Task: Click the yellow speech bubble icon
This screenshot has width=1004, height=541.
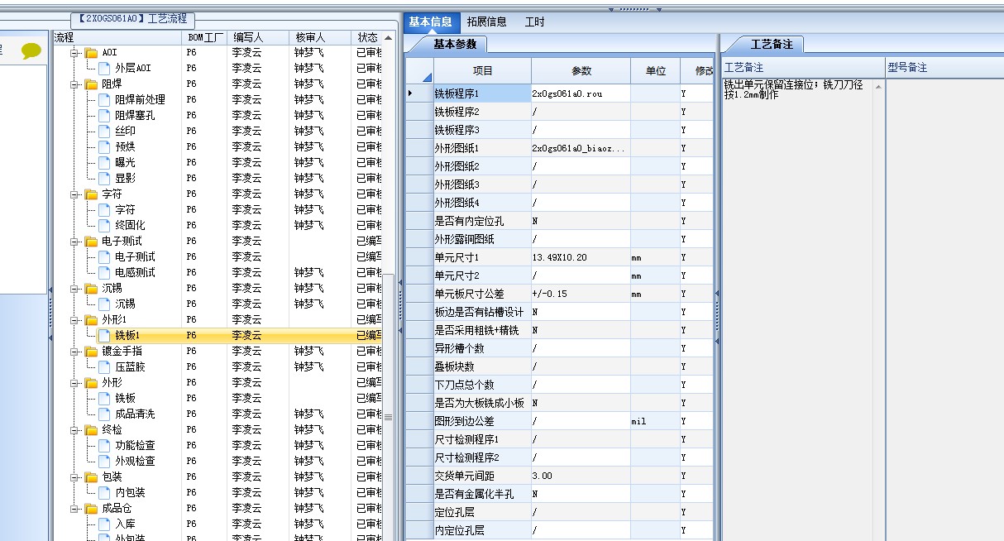Action: [x=31, y=51]
